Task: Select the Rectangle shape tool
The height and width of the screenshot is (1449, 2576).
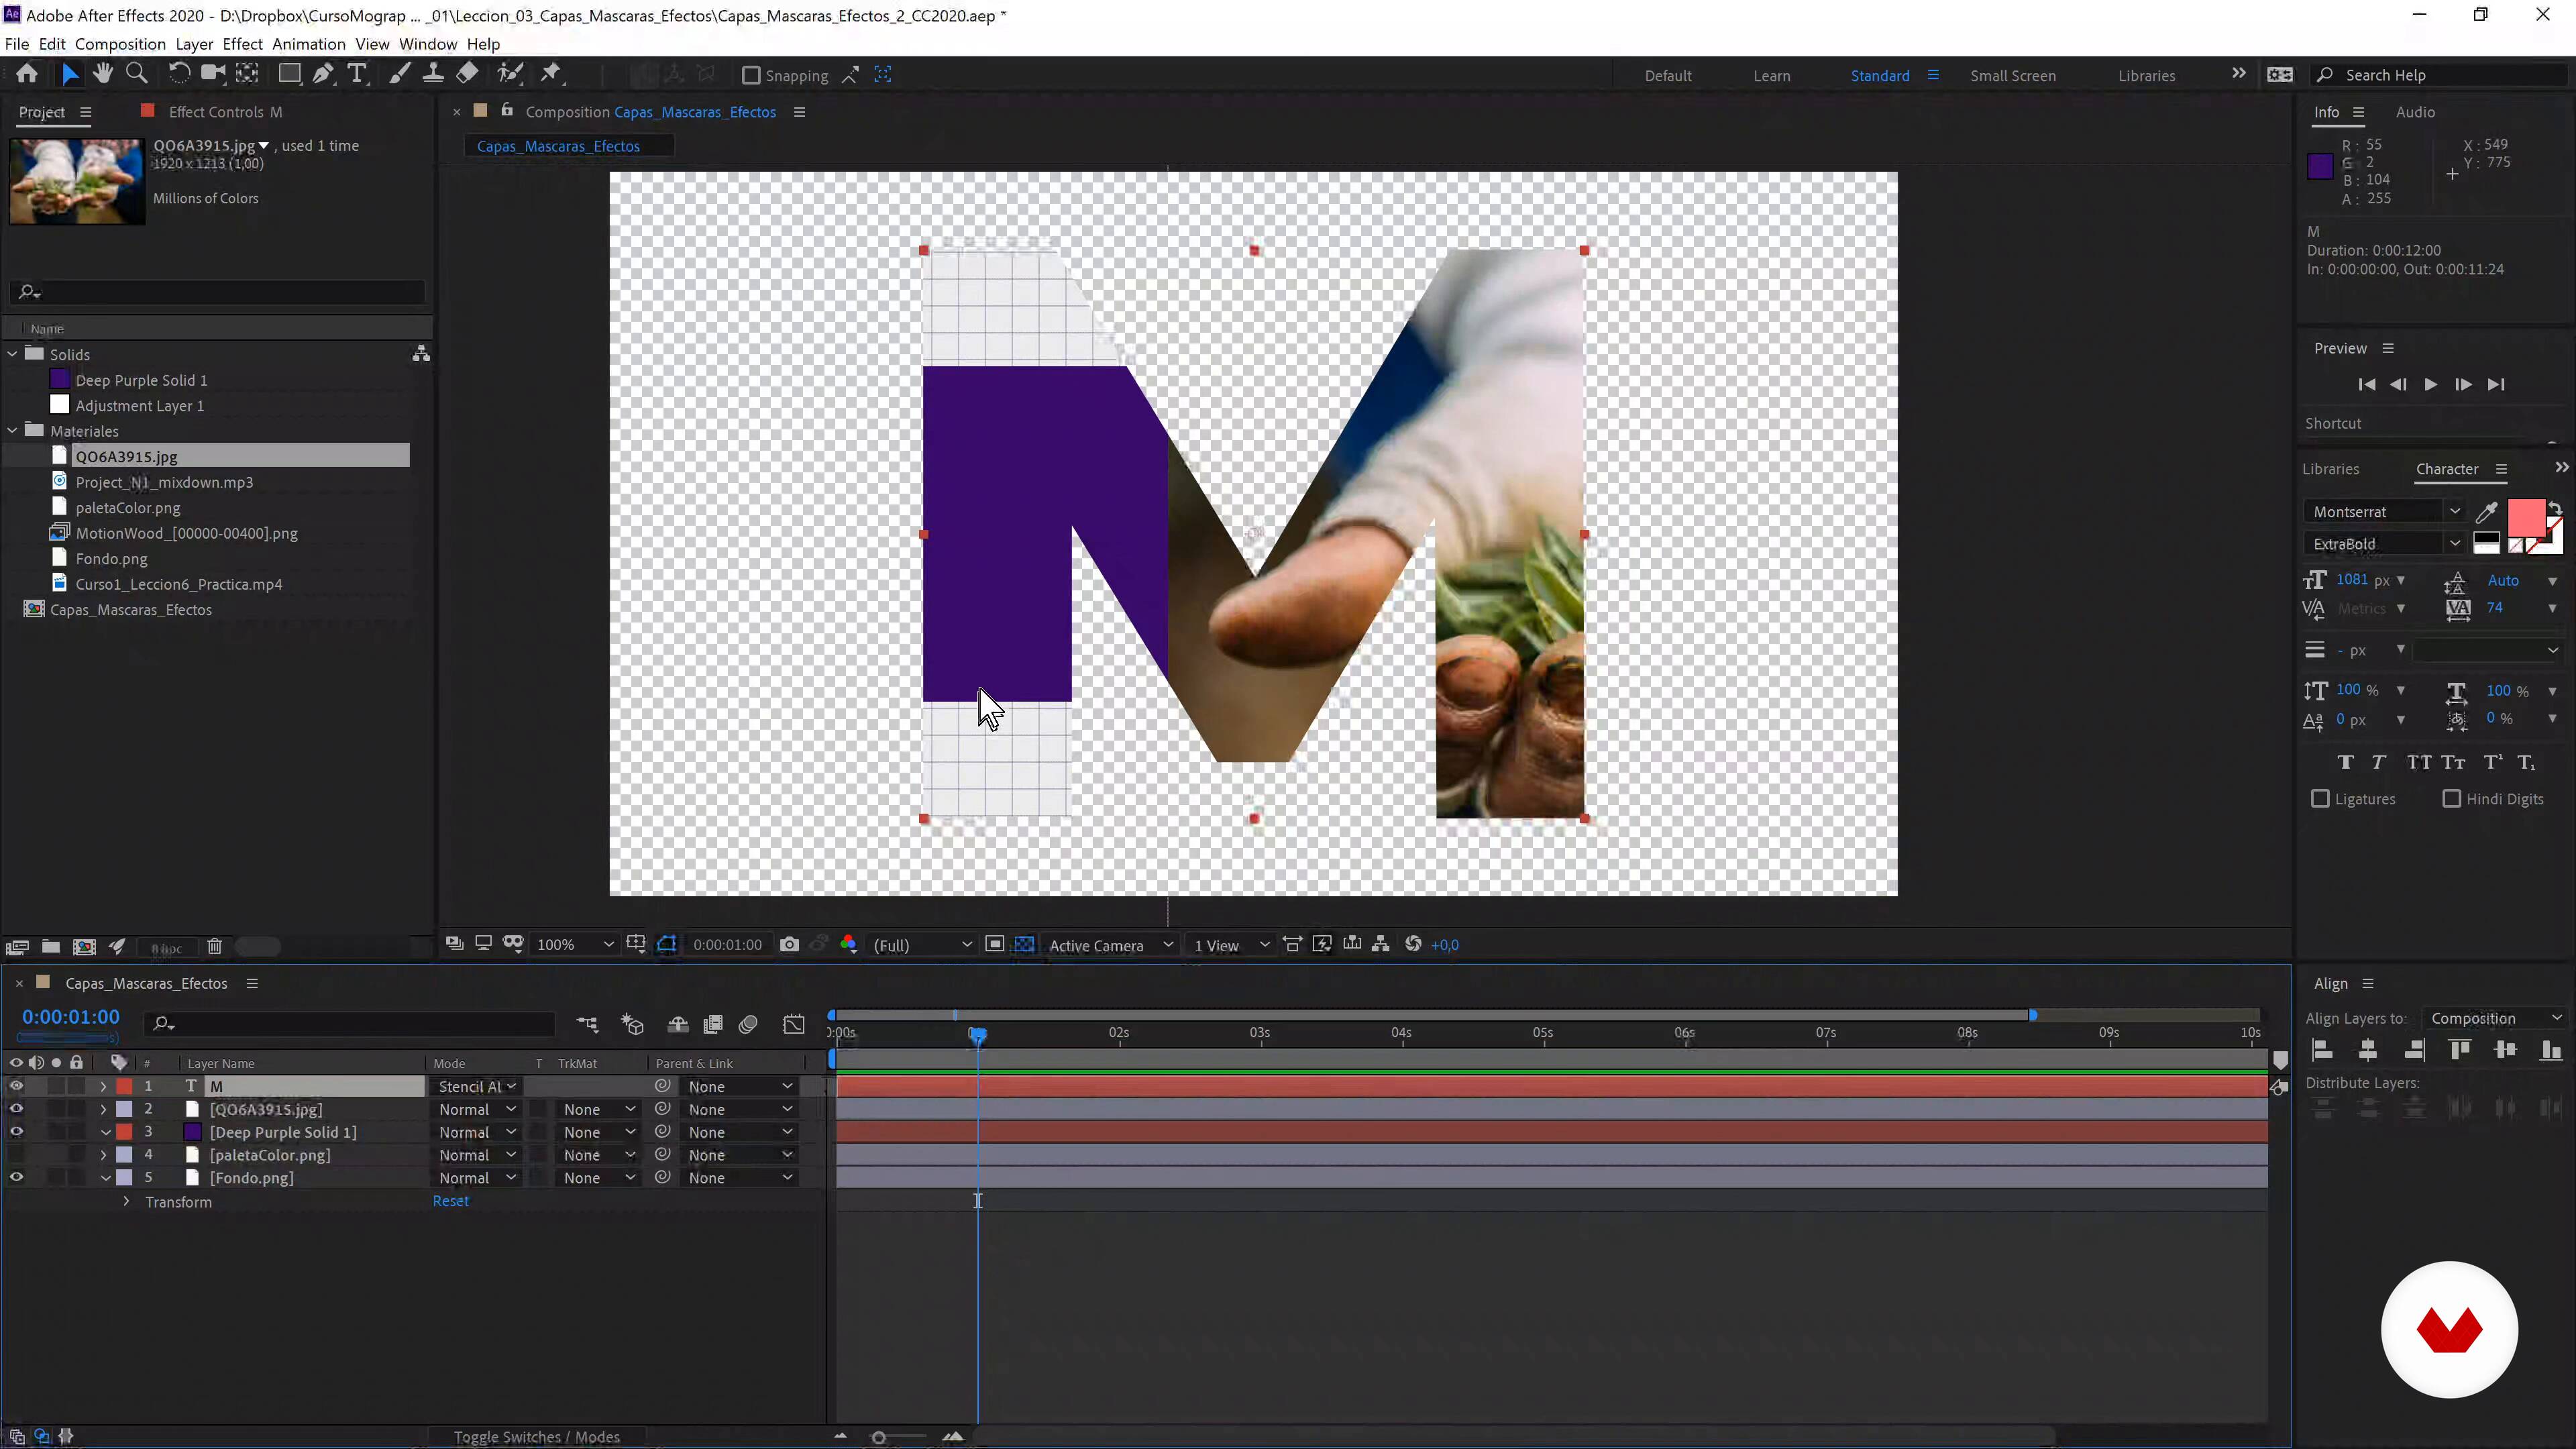Action: tap(290, 74)
